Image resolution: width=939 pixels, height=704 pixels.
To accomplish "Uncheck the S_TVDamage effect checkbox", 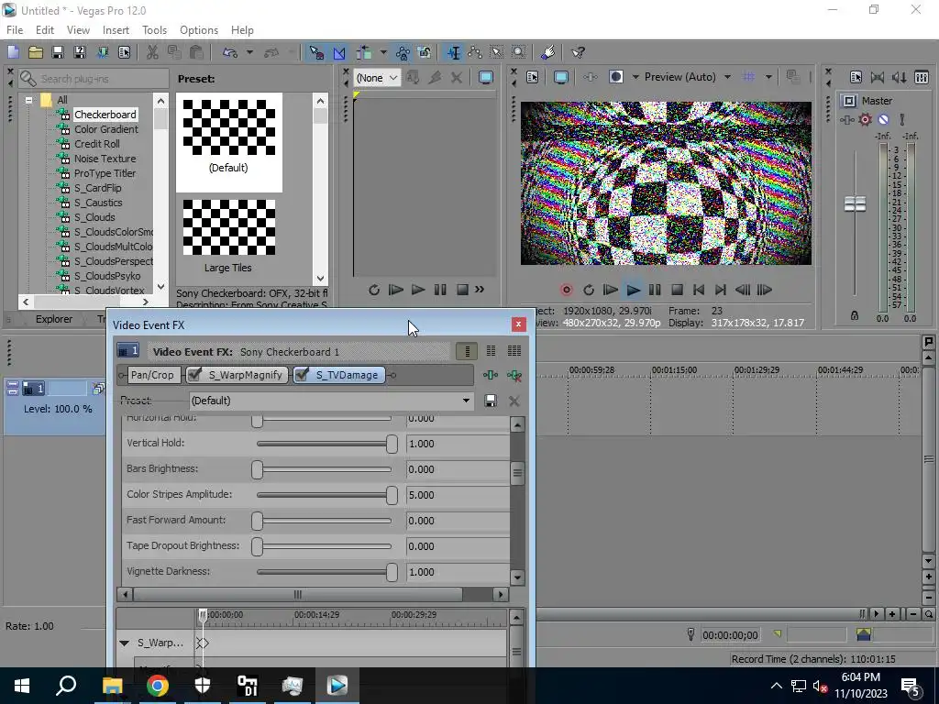I will (x=302, y=375).
